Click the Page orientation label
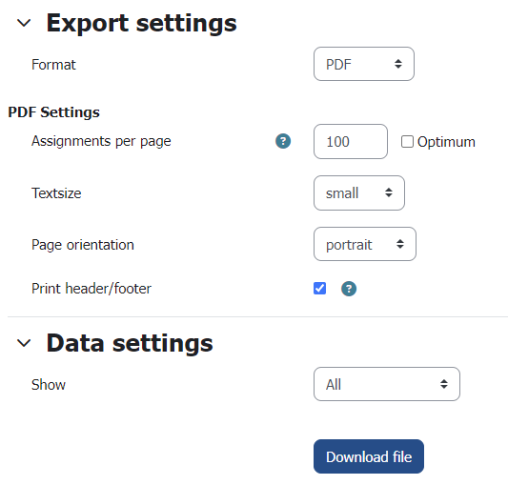508x485 pixels. click(x=83, y=245)
